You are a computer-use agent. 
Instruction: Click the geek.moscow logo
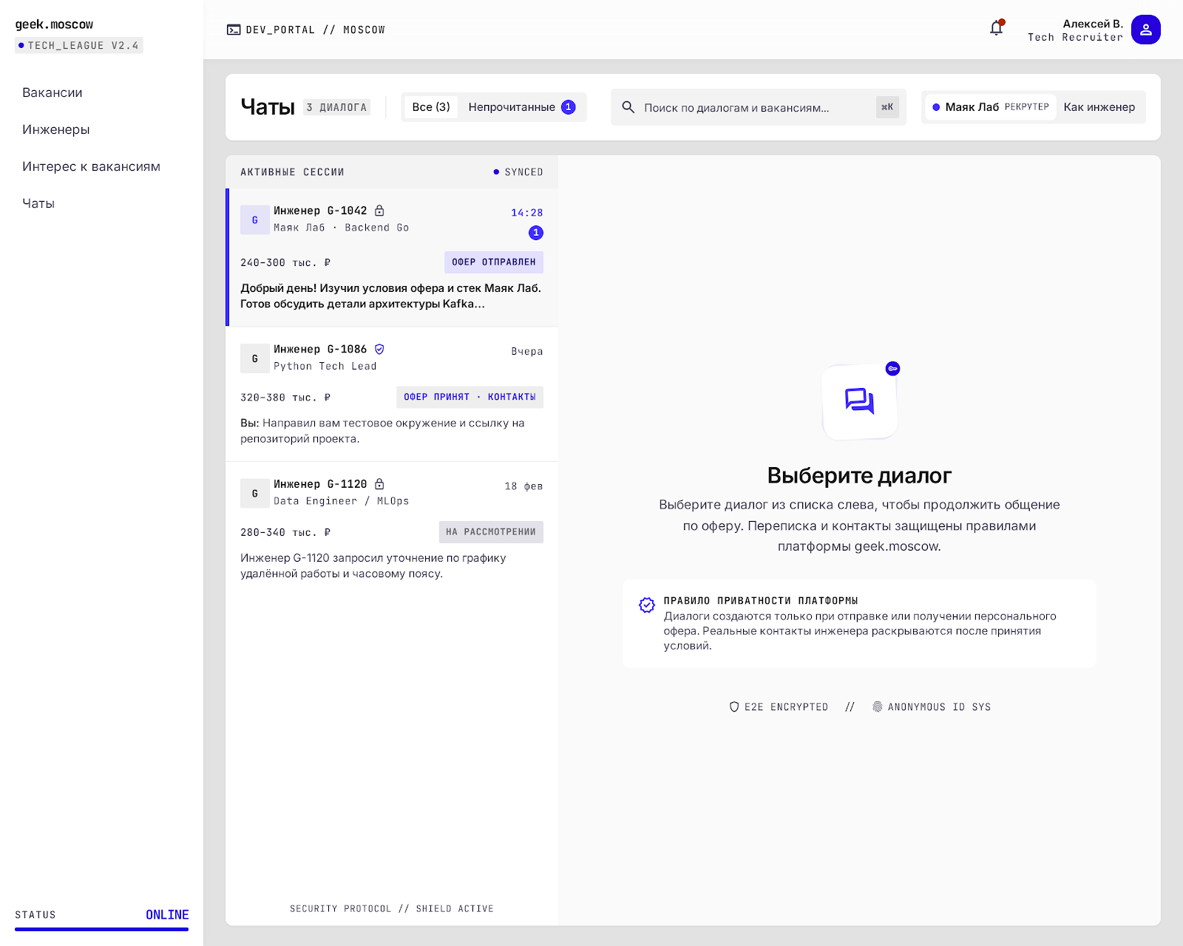coord(54,24)
